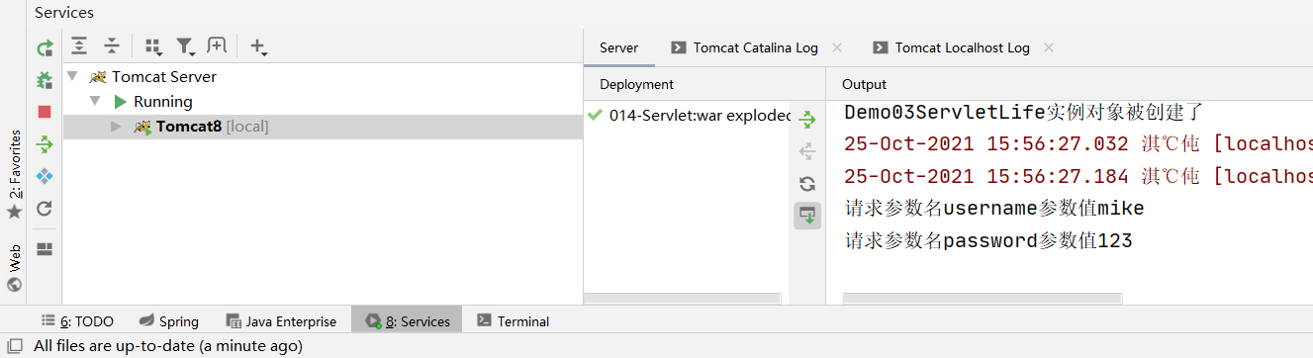Click the red Stop server button

pos(45,112)
